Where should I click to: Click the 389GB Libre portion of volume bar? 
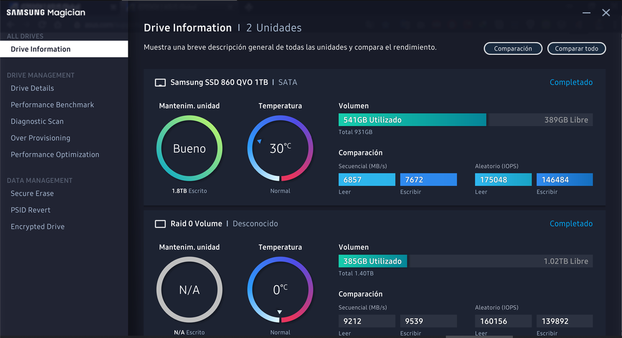[540, 120]
